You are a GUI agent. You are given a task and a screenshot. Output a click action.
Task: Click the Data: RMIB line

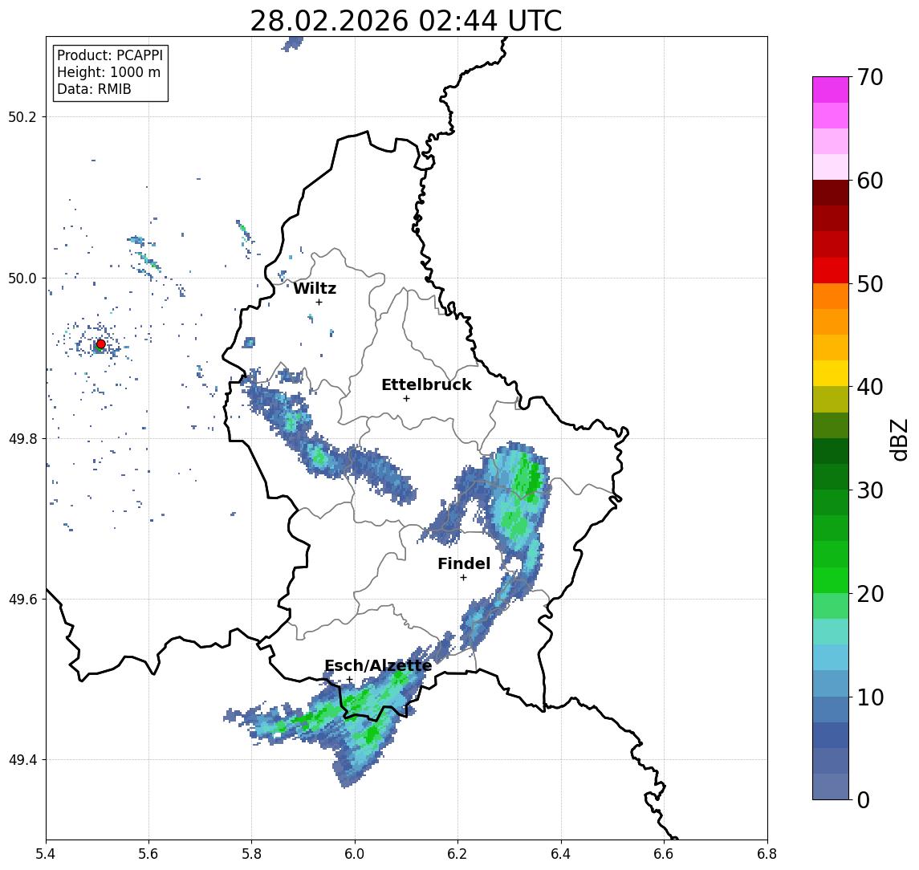click(x=94, y=89)
